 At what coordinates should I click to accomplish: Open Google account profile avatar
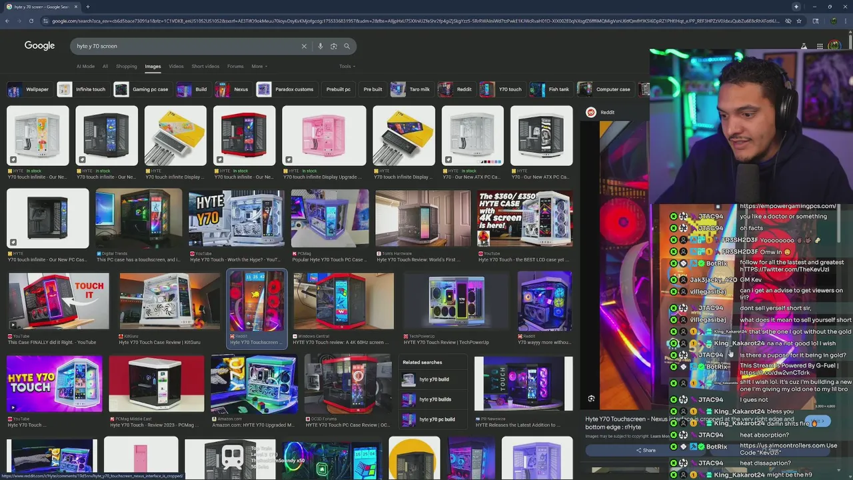tap(834, 46)
